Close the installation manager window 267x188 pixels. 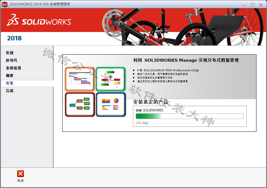[261, 5]
